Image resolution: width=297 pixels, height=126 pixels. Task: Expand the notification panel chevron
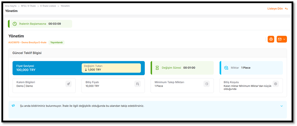point(281,106)
